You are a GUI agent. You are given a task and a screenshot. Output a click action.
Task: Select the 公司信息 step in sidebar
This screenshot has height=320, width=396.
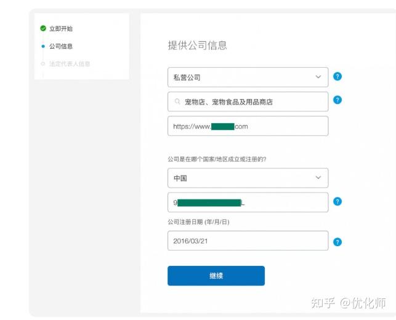[61, 46]
